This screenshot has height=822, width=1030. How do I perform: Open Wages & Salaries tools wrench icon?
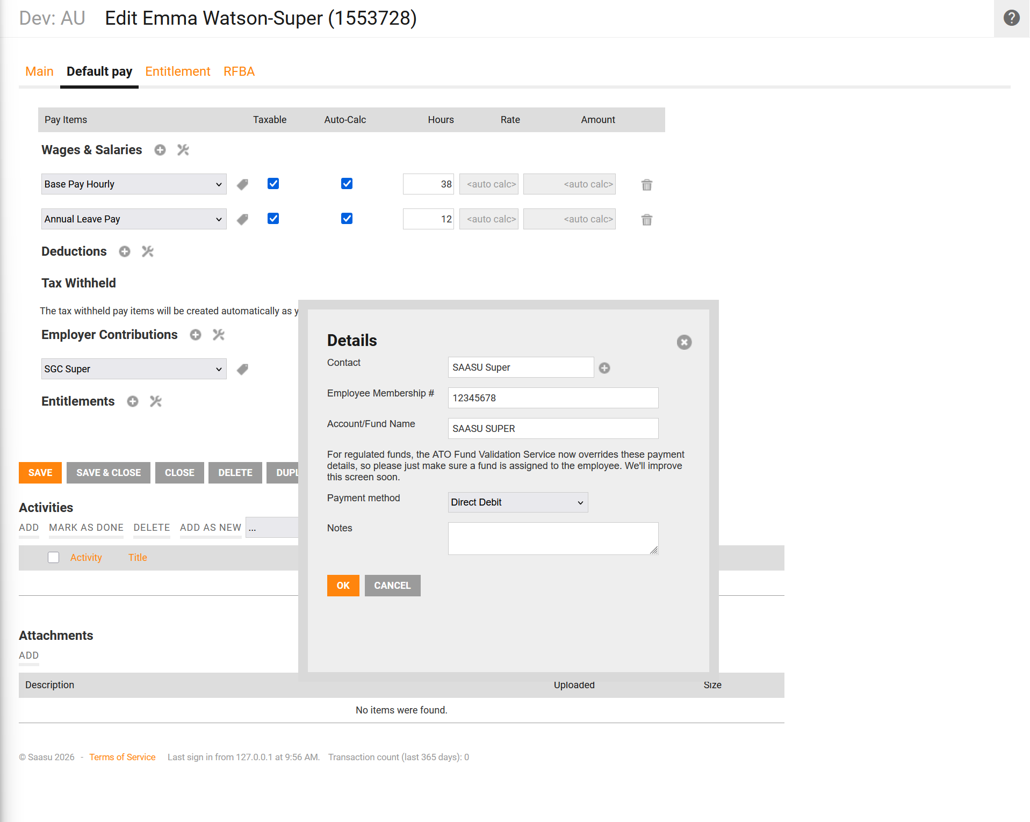(183, 150)
